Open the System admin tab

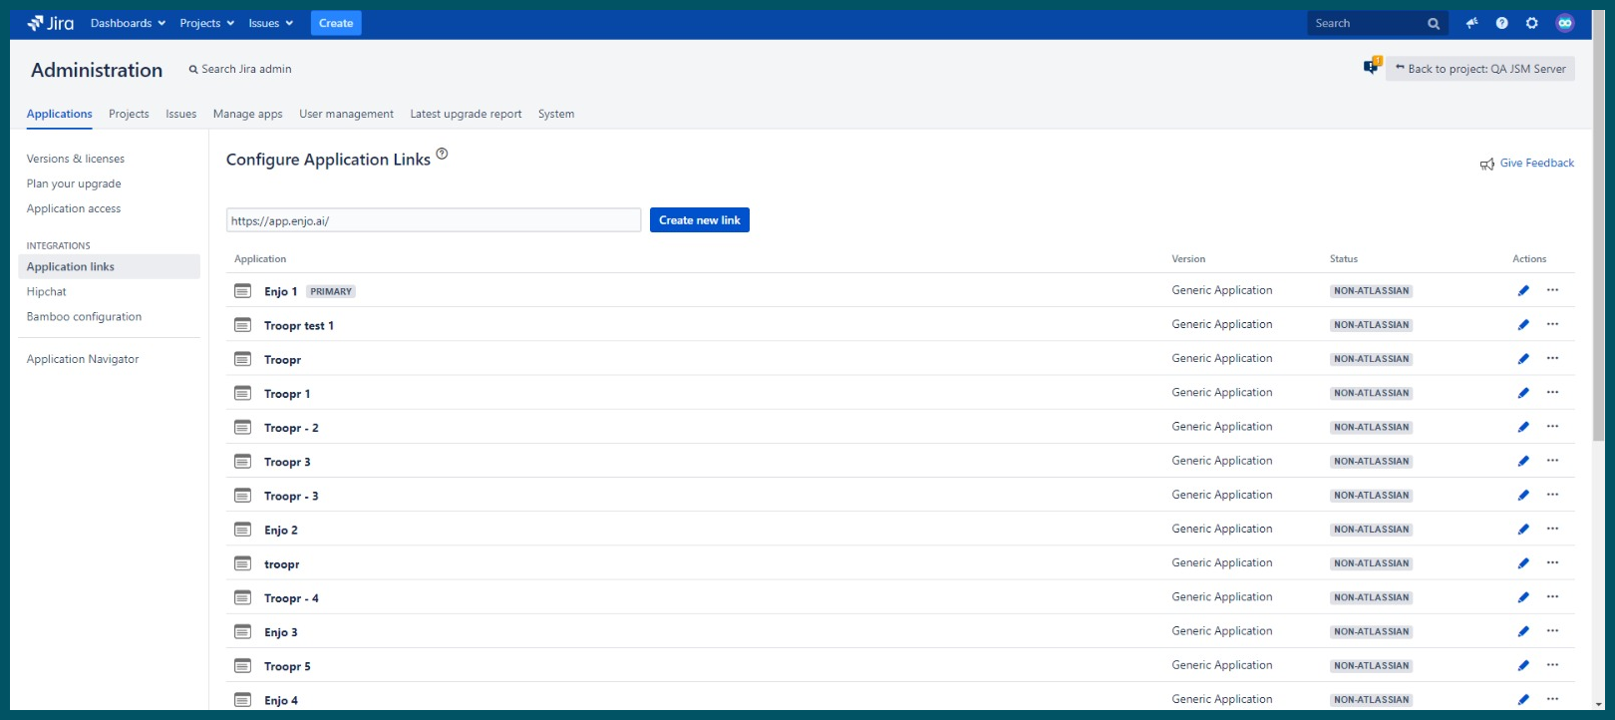click(556, 114)
